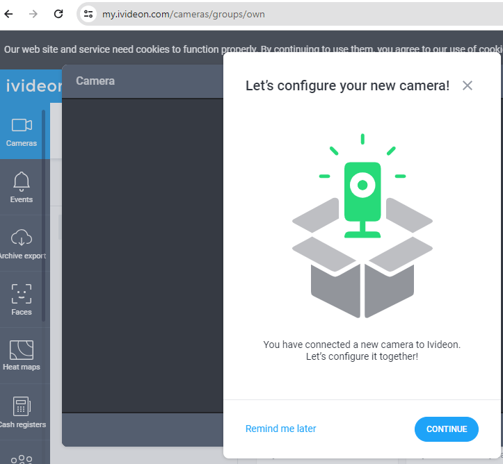Screen dimensions: 503x464
Task: Reload the page with the refresh icon
Action: [x=58, y=14]
